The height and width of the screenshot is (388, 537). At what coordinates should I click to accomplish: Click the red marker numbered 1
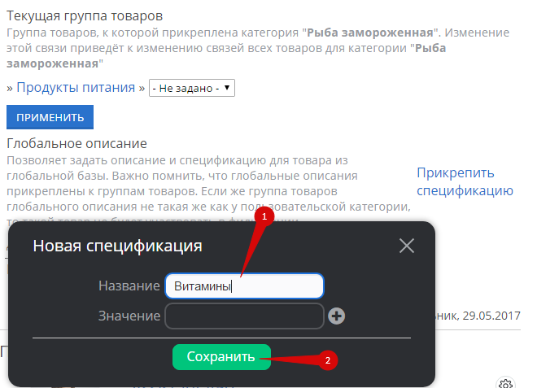click(262, 217)
